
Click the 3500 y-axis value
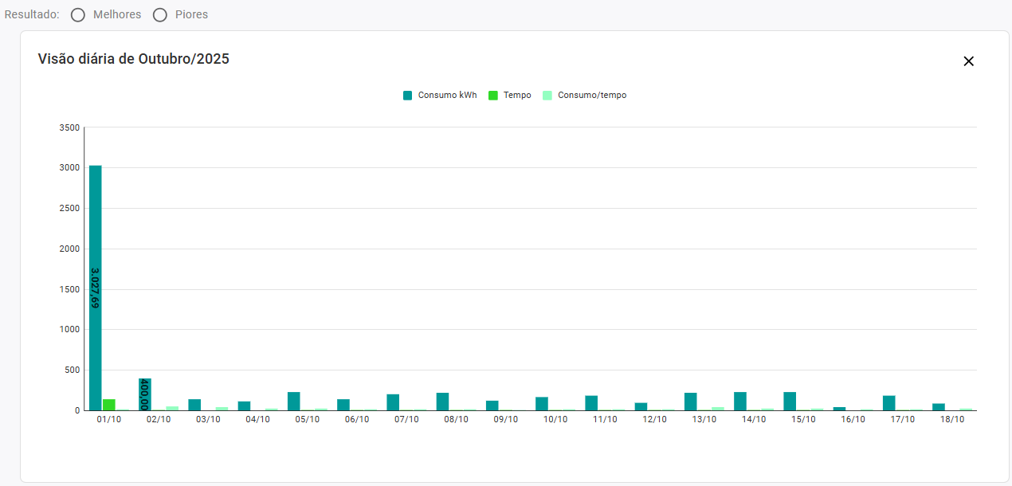point(69,127)
